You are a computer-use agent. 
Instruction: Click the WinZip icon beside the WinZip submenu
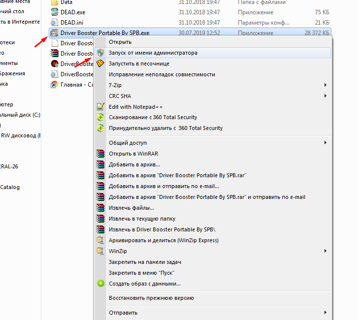click(x=100, y=251)
